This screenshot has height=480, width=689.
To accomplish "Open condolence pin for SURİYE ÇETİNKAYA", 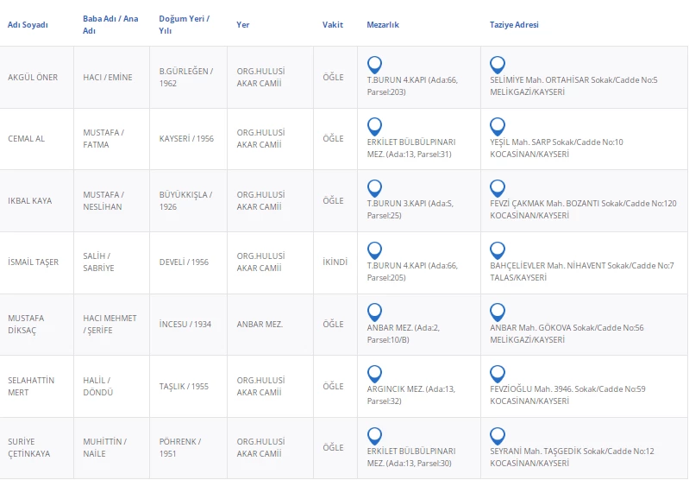I will coord(498,435).
